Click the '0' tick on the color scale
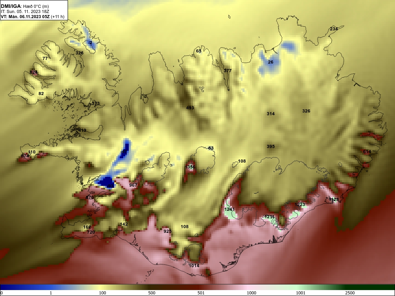 [1, 293]
